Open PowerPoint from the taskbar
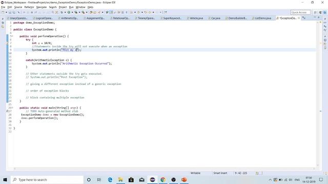 click(x=184, y=179)
